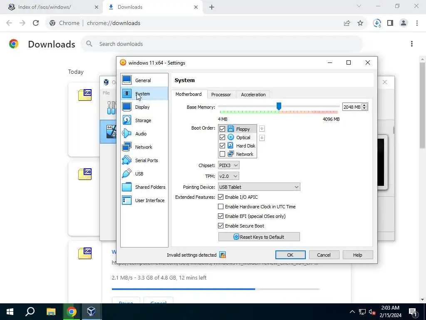
Task: Open the General settings category
Action: (x=144, y=80)
